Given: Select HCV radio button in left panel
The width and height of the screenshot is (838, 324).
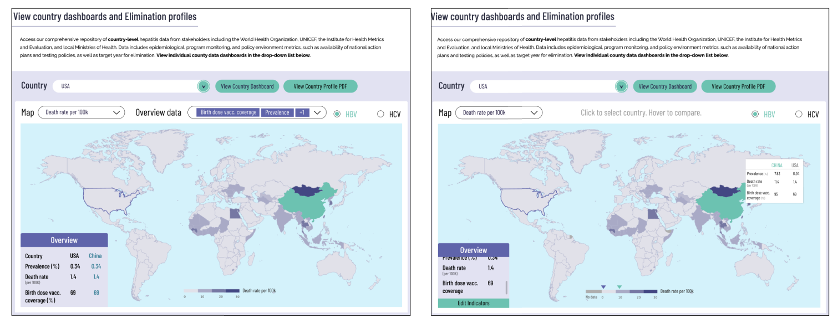Looking at the screenshot, I should click(380, 114).
